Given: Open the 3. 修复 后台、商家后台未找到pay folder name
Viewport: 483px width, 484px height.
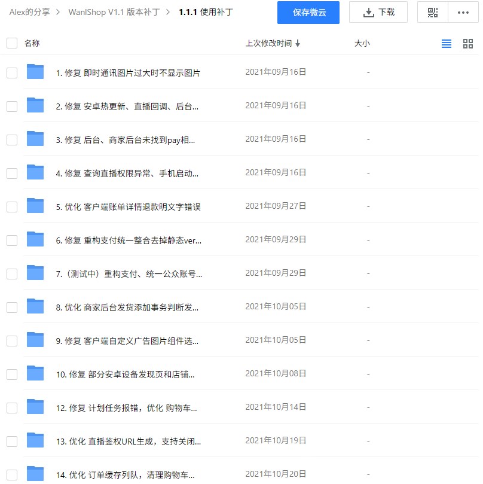Looking at the screenshot, I should click(x=125, y=140).
